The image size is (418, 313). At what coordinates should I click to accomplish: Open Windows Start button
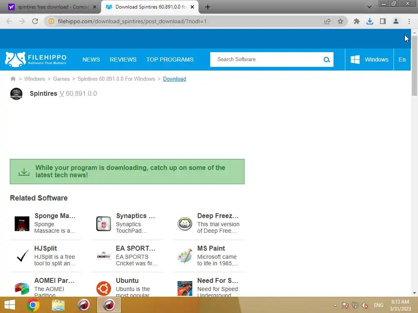click(x=10, y=305)
